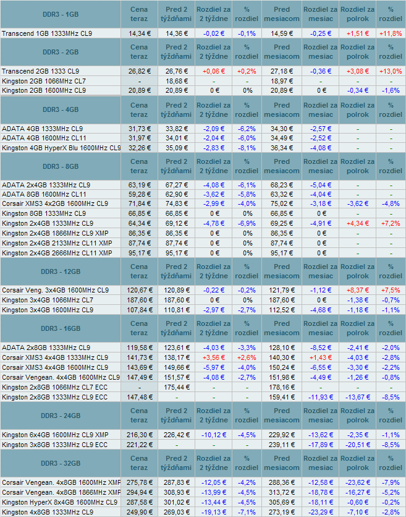Image resolution: width=406 pixels, height=517 pixels.
Task: Click the +4,34 € half-year difference value
Action: [x=357, y=223]
